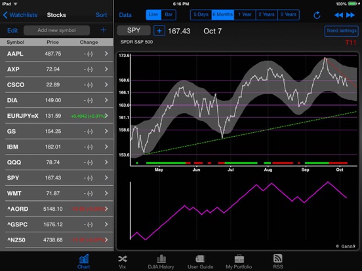Select ^AORD symbol text
The height and width of the screenshot is (271, 362).
pos(18,209)
